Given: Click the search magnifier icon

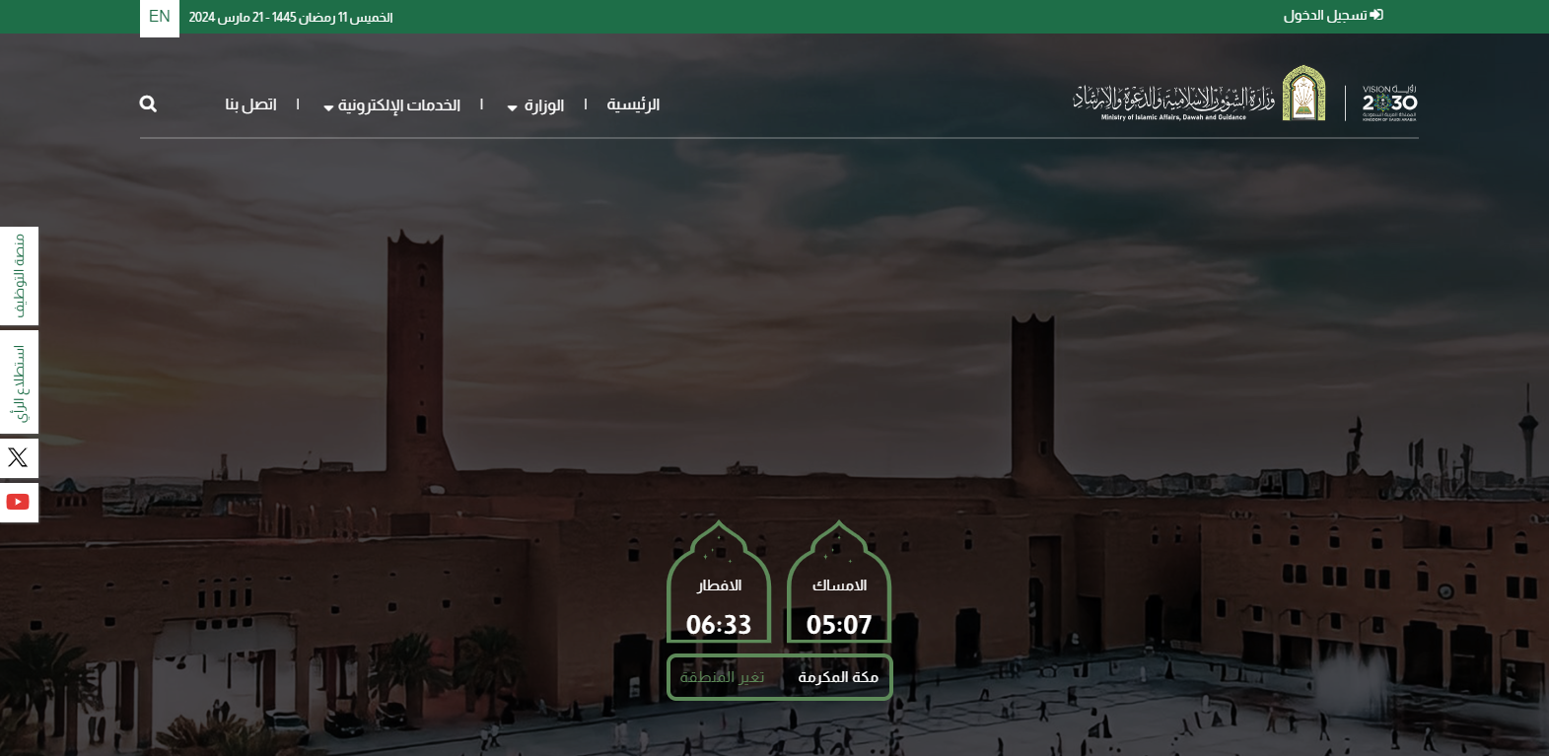Looking at the screenshot, I should click(x=148, y=103).
